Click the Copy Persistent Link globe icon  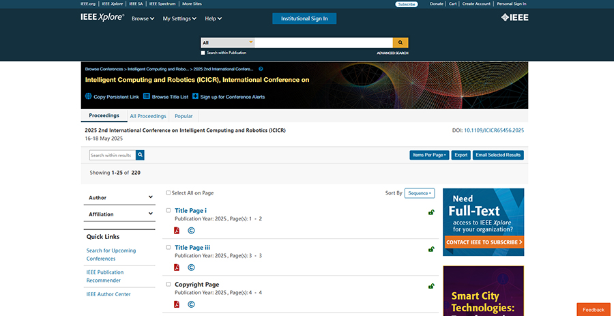coord(89,97)
